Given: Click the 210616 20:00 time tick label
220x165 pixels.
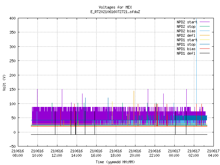Looking at the screenshot, I should (x=135, y=153).
